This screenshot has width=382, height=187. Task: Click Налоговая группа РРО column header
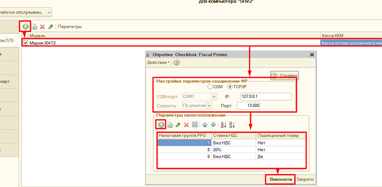pyautogui.click(x=184, y=136)
